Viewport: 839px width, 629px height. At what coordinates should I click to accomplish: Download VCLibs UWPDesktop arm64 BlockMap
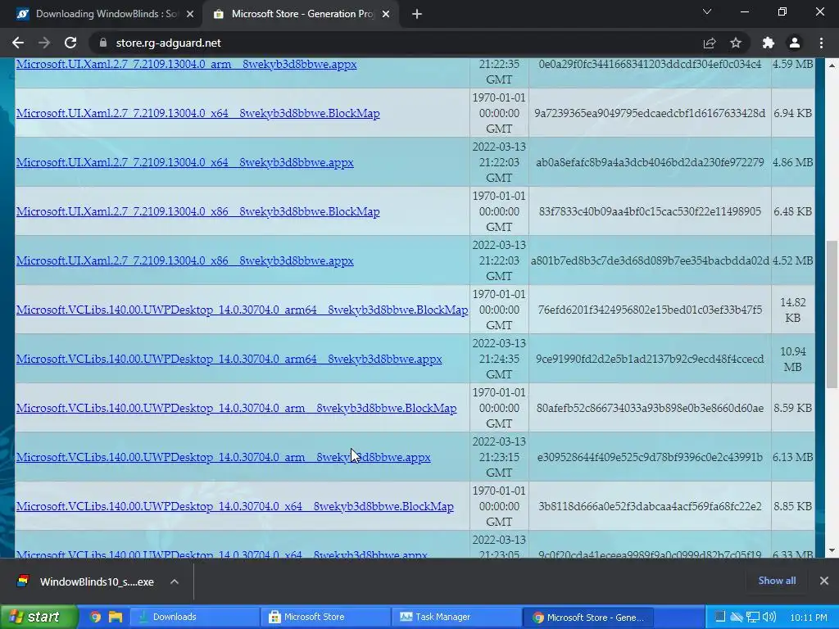pyautogui.click(x=242, y=310)
